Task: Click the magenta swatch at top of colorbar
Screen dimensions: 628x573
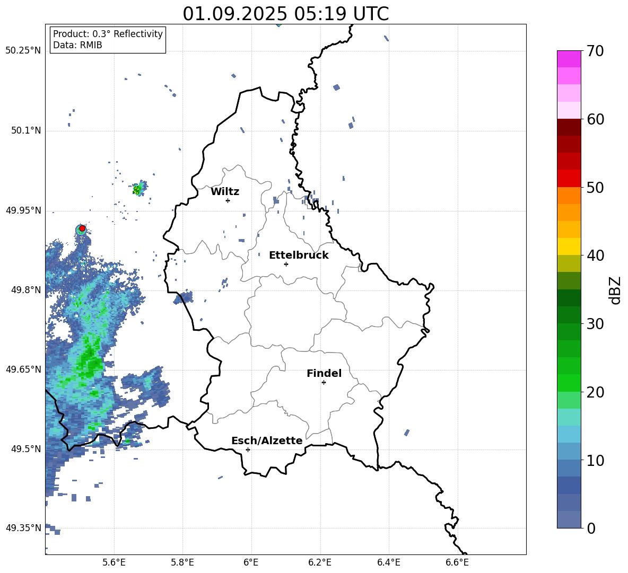Action: (x=569, y=59)
